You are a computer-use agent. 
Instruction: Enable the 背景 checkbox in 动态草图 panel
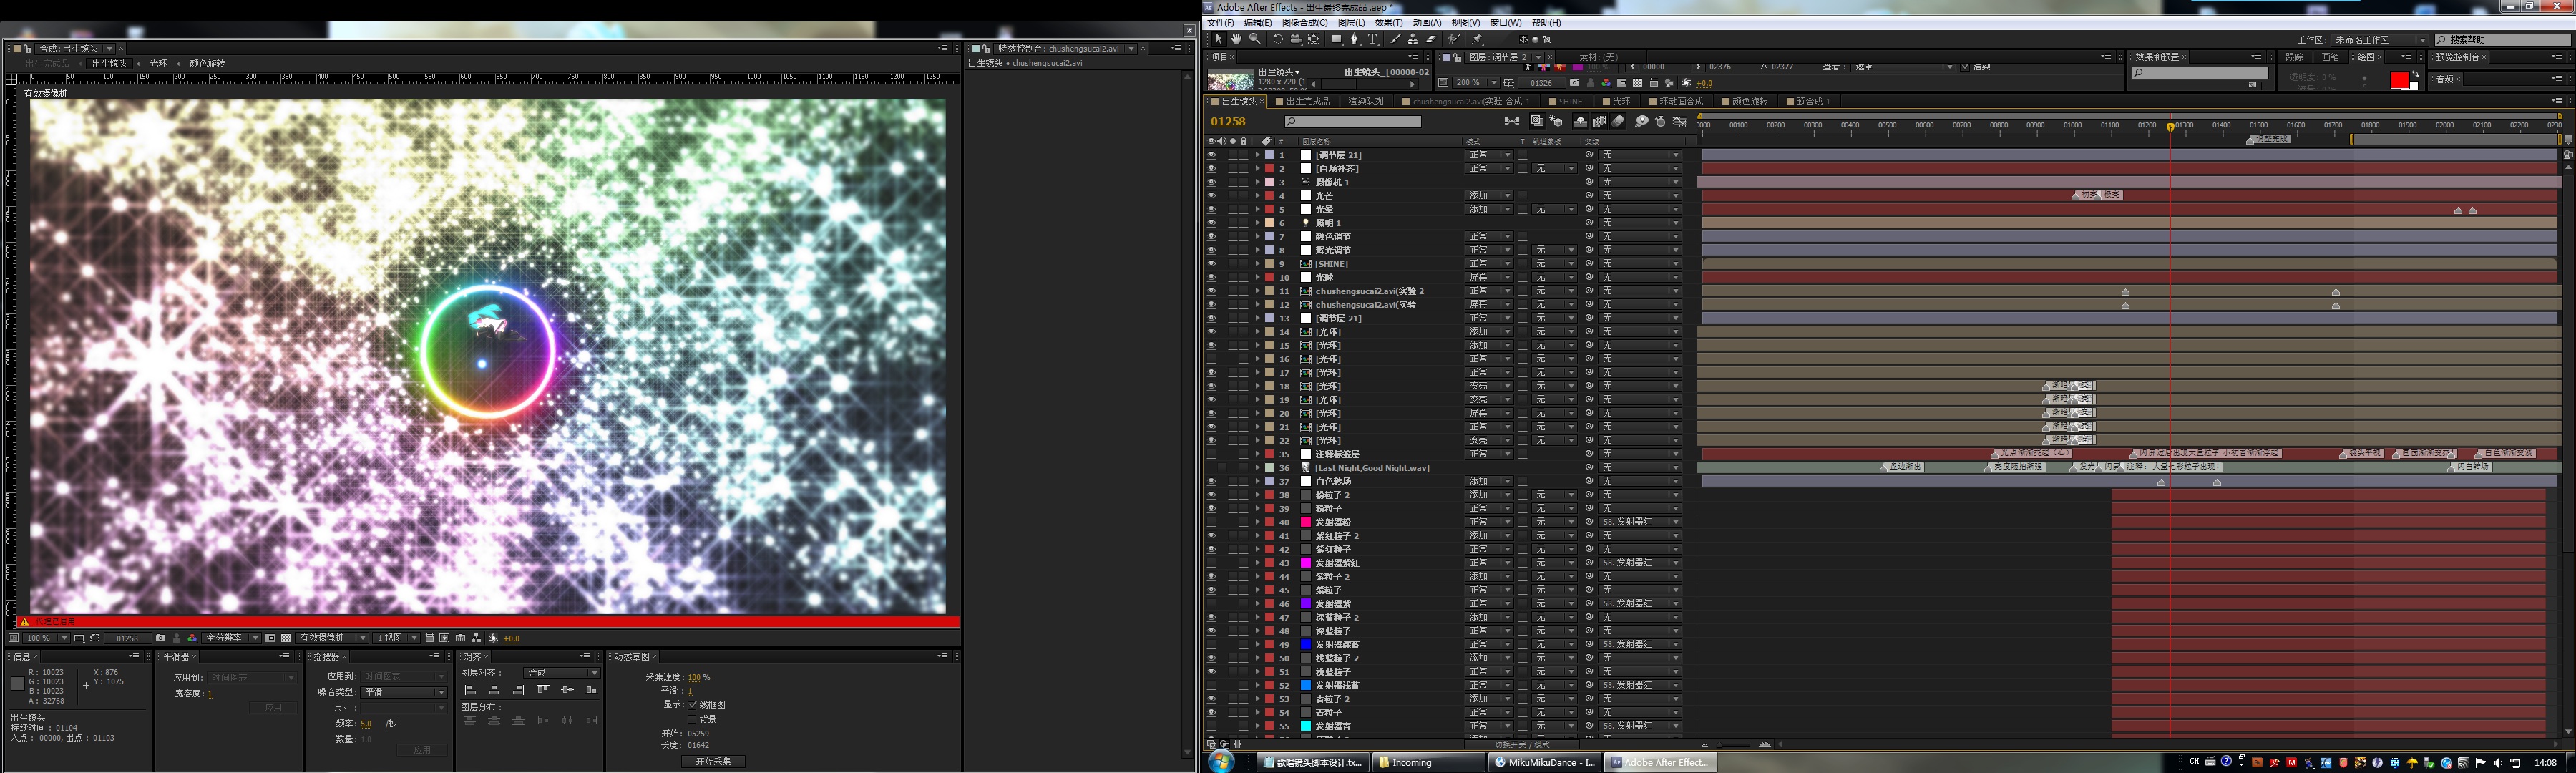pyautogui.click(x=692, y=719)
